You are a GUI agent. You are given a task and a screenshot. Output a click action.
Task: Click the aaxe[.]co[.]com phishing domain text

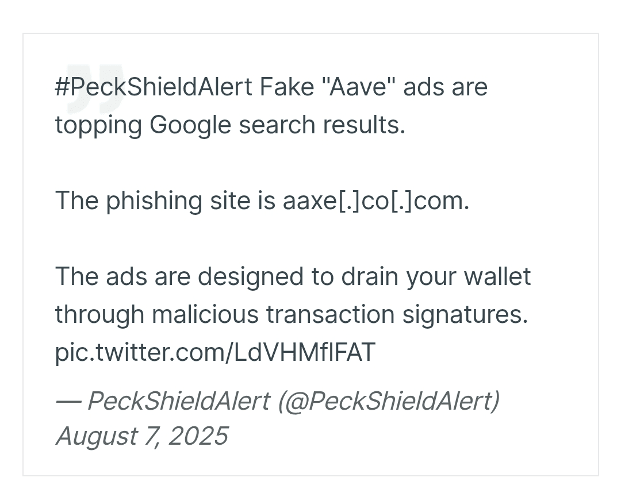(x=376, y=201)
